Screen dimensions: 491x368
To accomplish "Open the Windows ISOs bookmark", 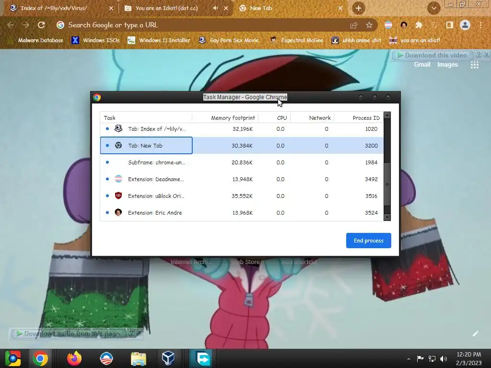I will coord(95,40).
